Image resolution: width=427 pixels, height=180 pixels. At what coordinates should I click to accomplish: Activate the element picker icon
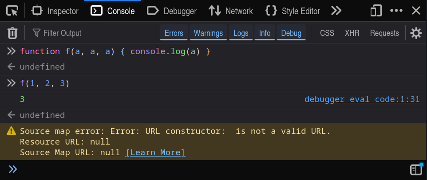pyautogui.click(x=12, y=11)
